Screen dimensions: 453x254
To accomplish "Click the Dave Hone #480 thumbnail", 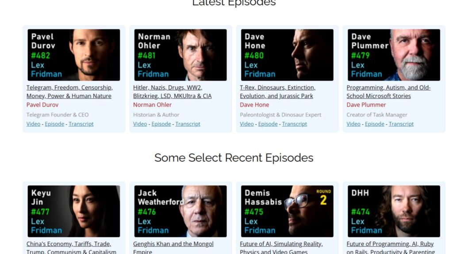I will 287,55.
